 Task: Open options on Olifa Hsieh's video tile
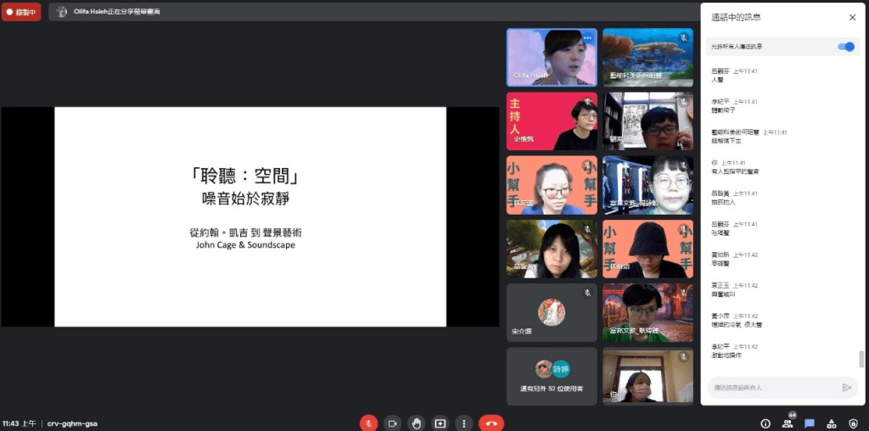pyautogui.click(x=586, y=38)
